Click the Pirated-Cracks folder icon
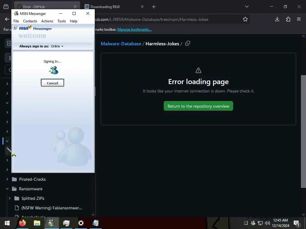Image resolution: width=306 pixels, height=229 pixels. pos(14,179)
